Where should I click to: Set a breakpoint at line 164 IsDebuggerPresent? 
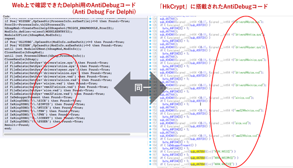(150, 145)
